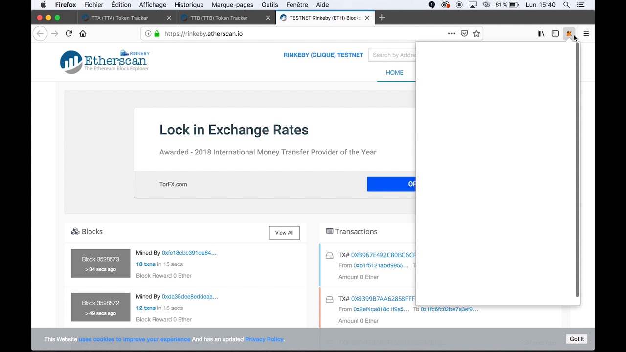This screenshot has width=626, height=352.
Task: Dismiss cookie notice with Got It
Action: pyautogui.click(x=577, y=339)
